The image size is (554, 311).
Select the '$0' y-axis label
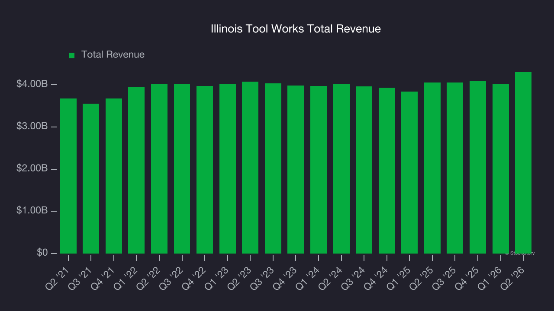pyautogui.click(x=42, y=253)
